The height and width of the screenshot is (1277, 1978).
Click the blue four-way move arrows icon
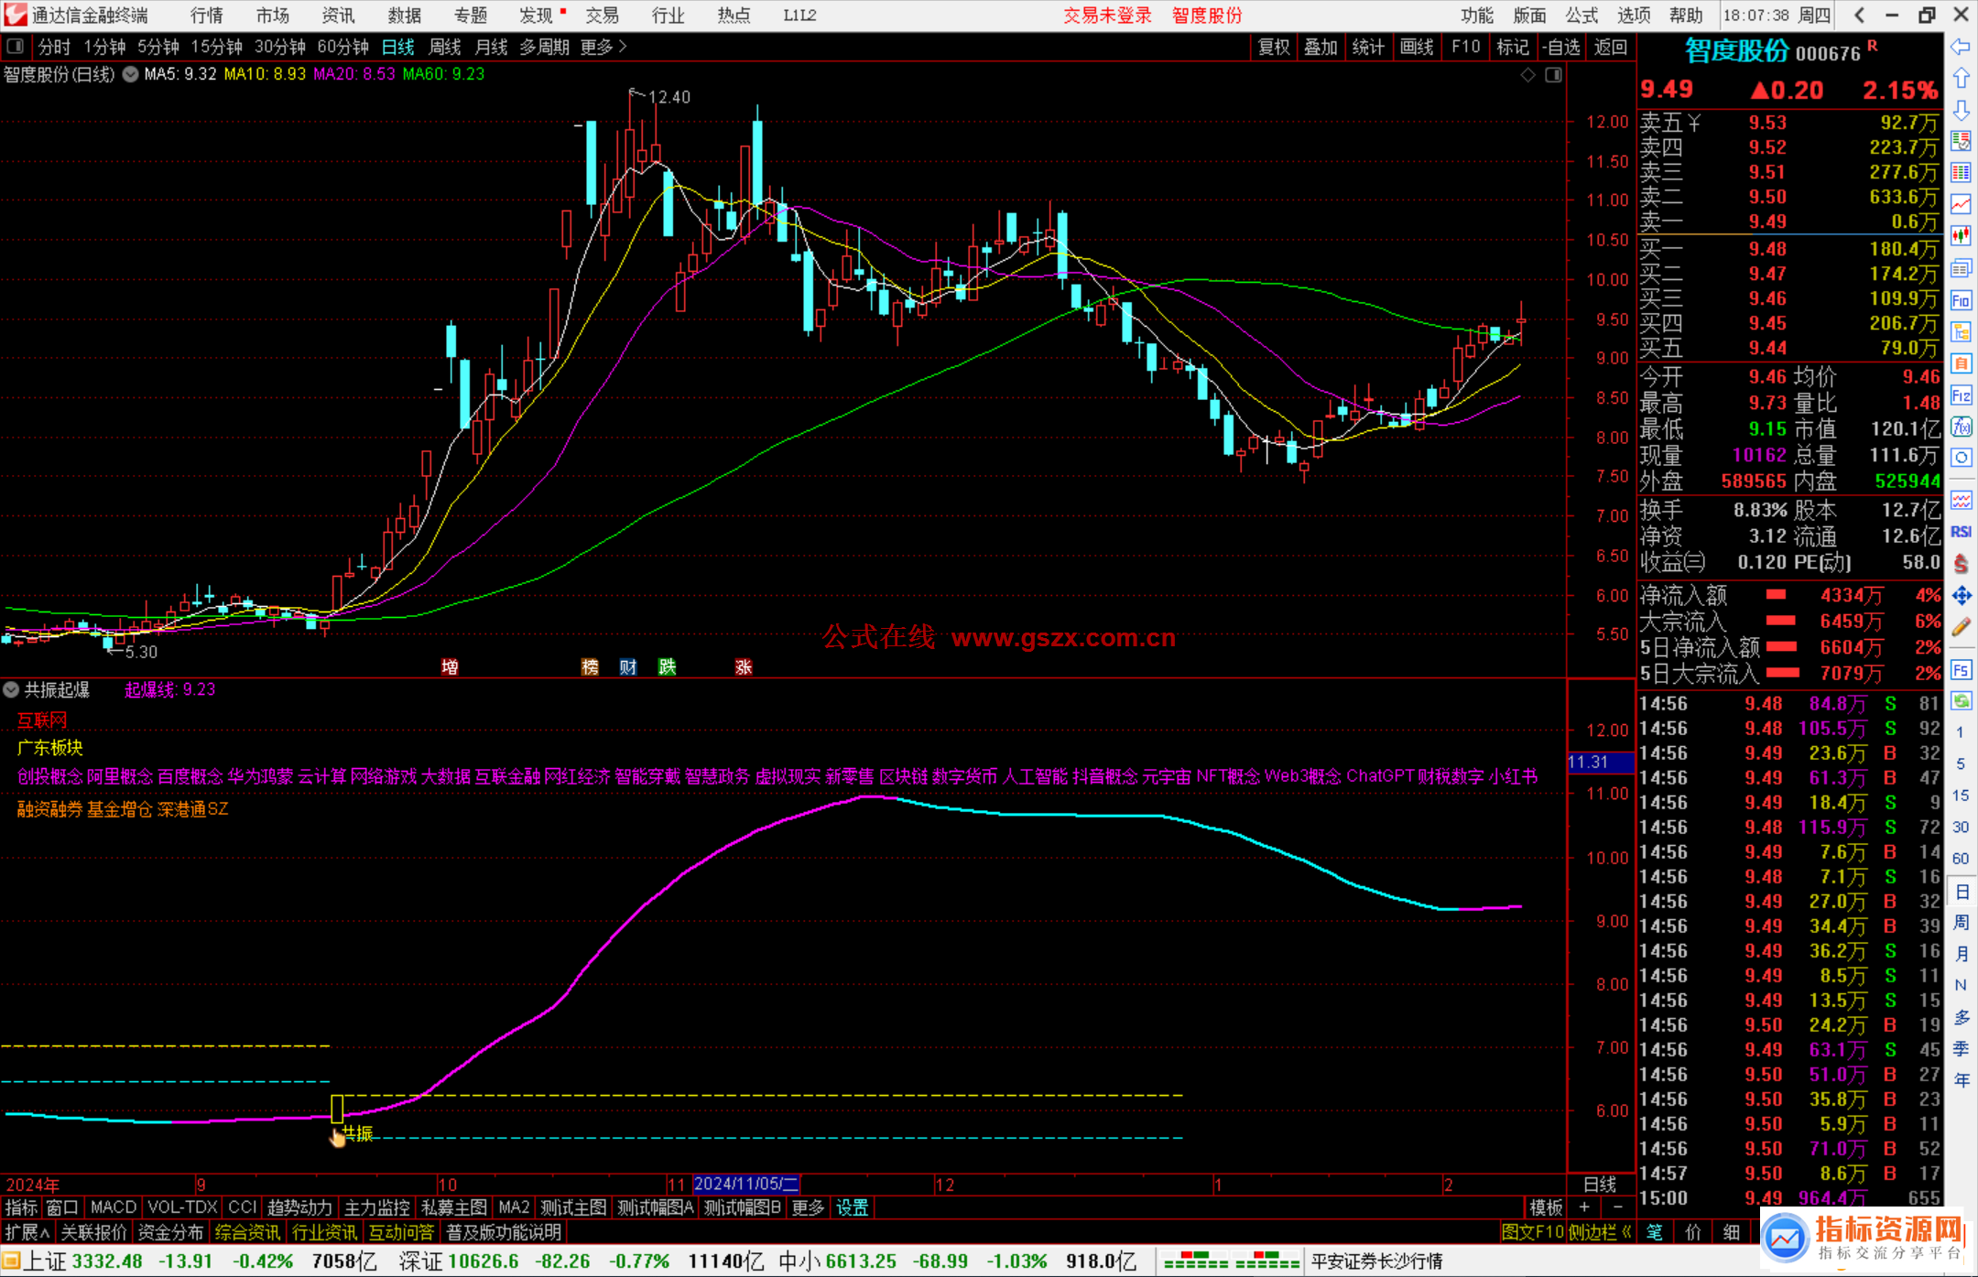coord(1961,596)
